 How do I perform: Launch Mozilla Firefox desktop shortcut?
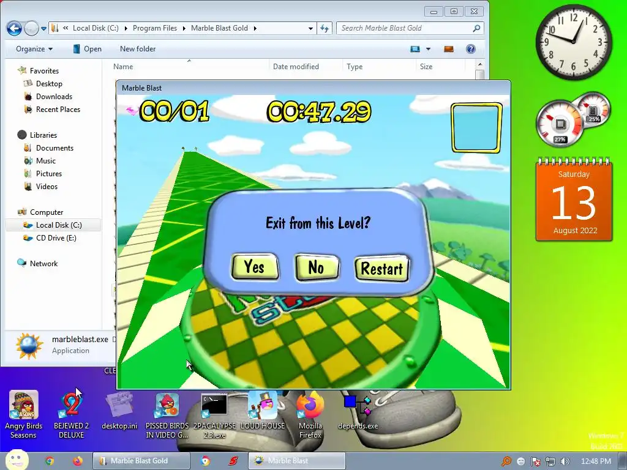310,414
